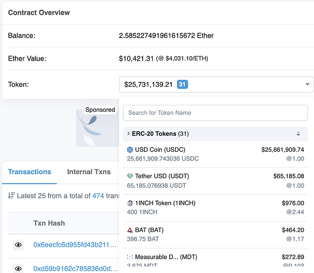Click the 396.75 BAT amount
Viewport: 314px width, 273px height.
143,239
